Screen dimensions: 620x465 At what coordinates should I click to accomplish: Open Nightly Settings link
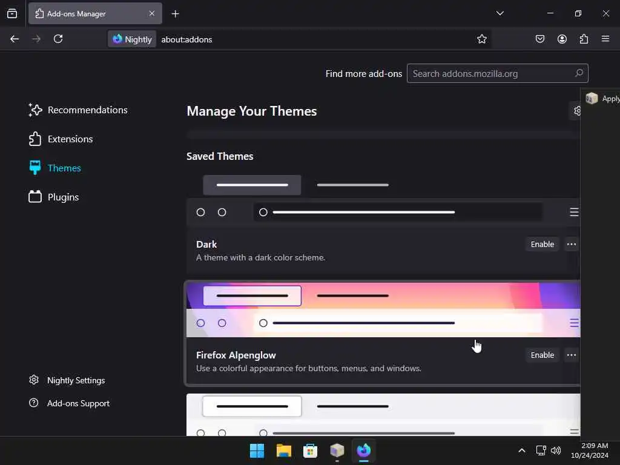pyautogui.click(x=67, y=380)
